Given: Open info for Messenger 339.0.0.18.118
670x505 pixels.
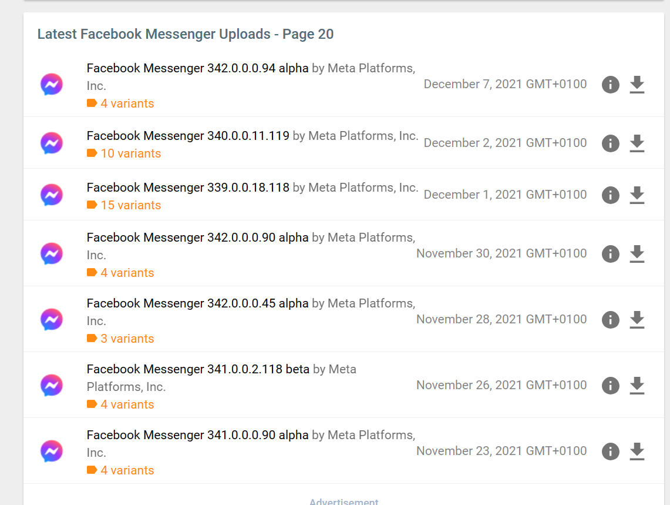Looking at the screenshot, I should coord(610,195).
